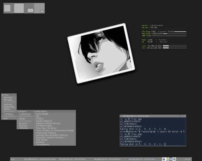Click the yellow document tray icon
Viewport: 202px width, 161px height.
pyautogui.click(x=167, y=159)
